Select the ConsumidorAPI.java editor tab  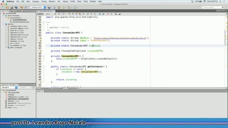tap(46, 11)
